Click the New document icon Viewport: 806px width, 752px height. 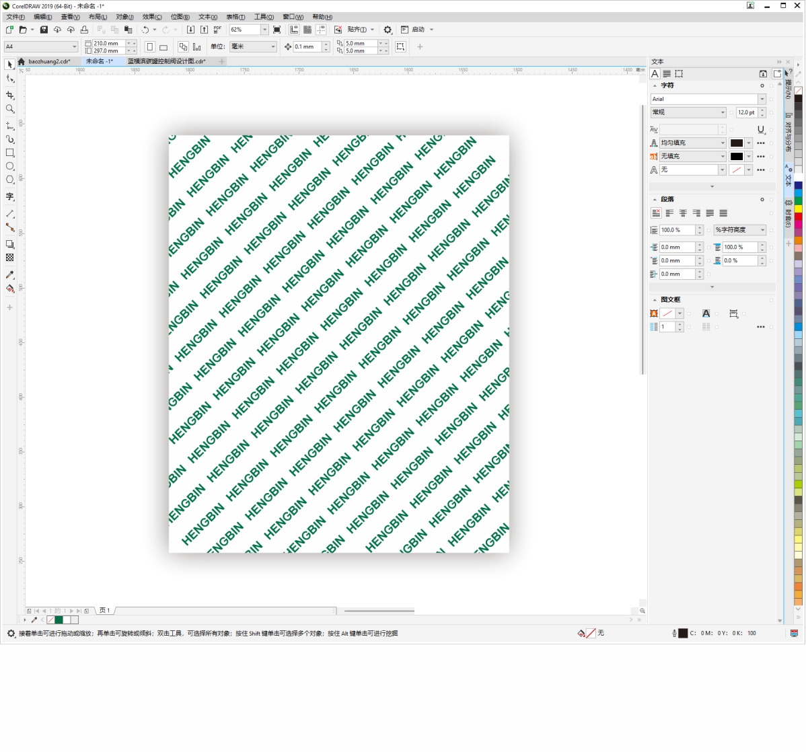9,30
